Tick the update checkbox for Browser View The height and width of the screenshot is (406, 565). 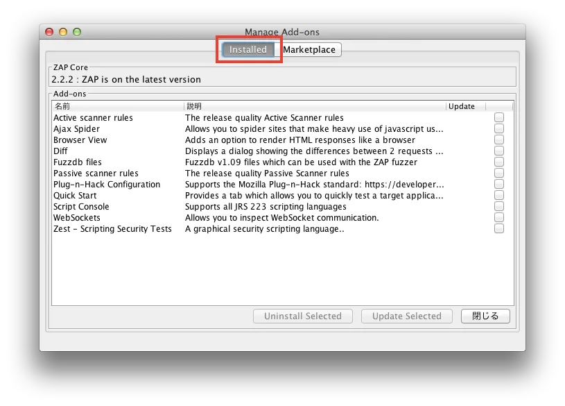click(x=498, y=139)
